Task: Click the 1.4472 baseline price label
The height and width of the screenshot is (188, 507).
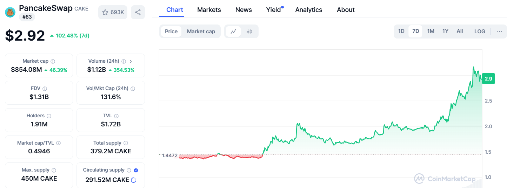Action: 169,155
